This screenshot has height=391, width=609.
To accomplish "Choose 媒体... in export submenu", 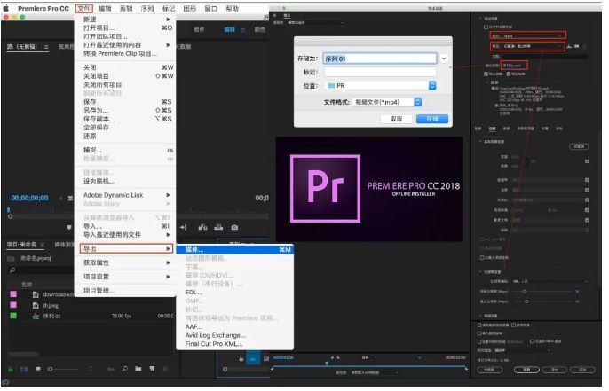I will (x=235, y=250).
